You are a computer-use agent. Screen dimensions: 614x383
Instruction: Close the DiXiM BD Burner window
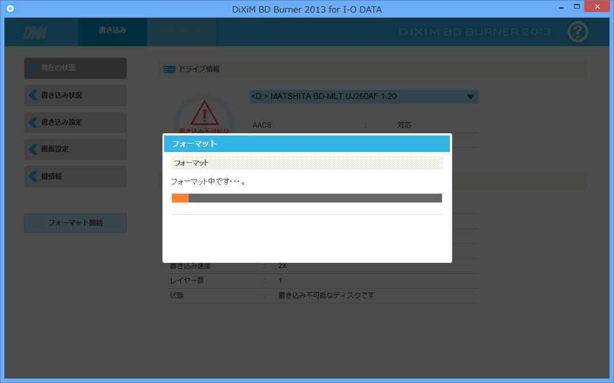[x=597, y=7]
